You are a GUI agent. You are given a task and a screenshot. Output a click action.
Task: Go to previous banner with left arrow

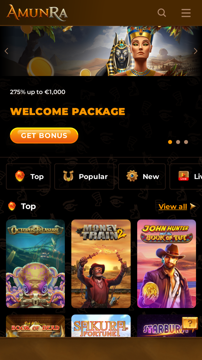pyautogui.click(x=6, y=51)
